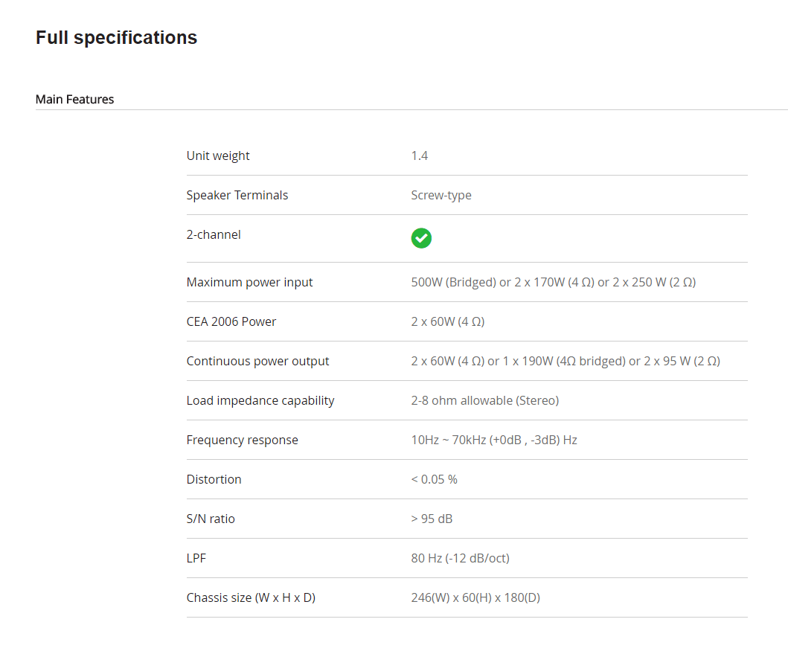Select the S/N ratio > 95 dB value
The height and width of the screenshot is (654, 788).
432,519
